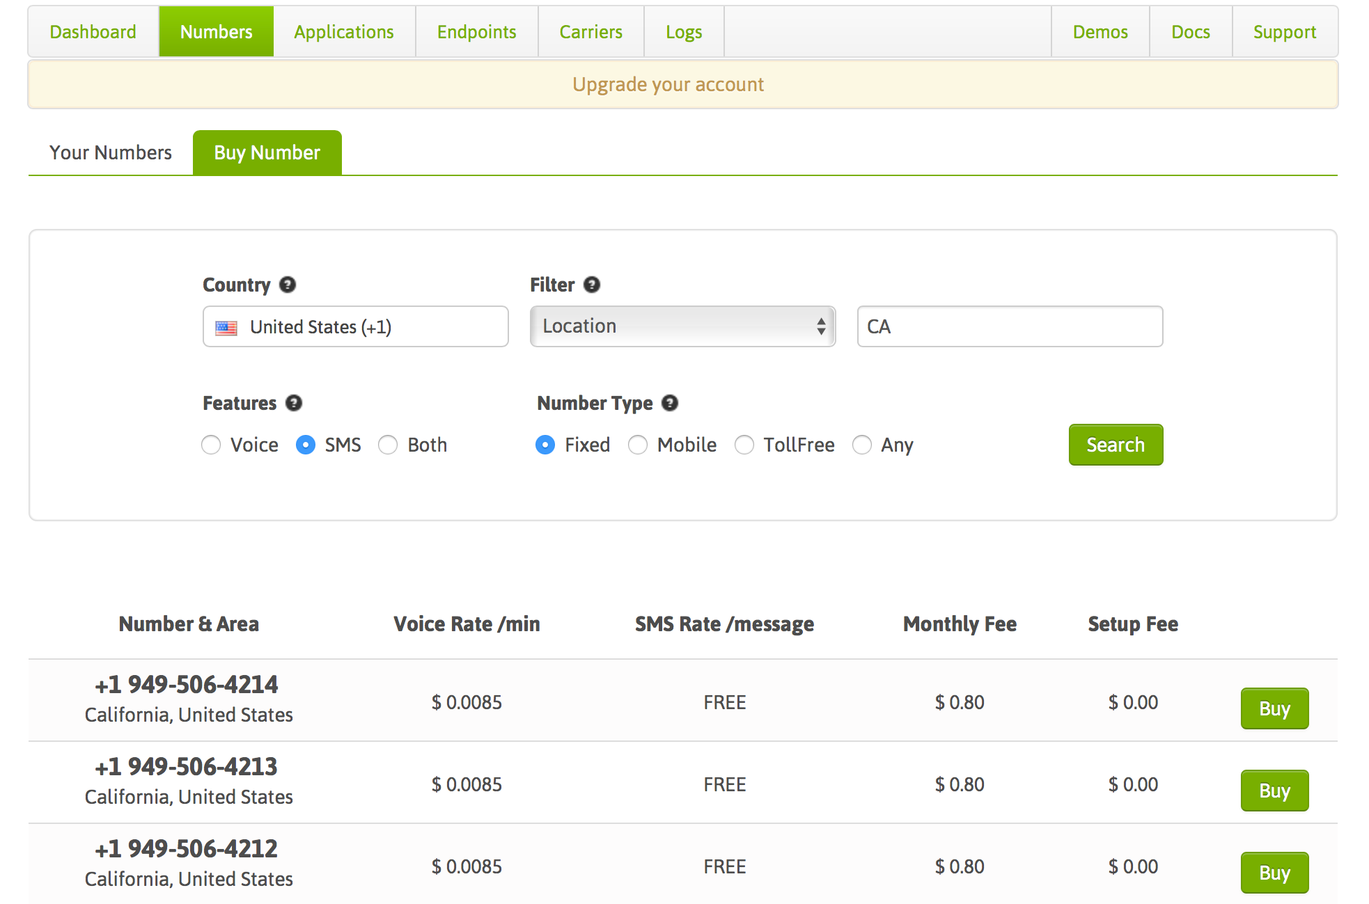1369x904 pixels.
Task: Choose the Mobile number type option
Action: 638,445
